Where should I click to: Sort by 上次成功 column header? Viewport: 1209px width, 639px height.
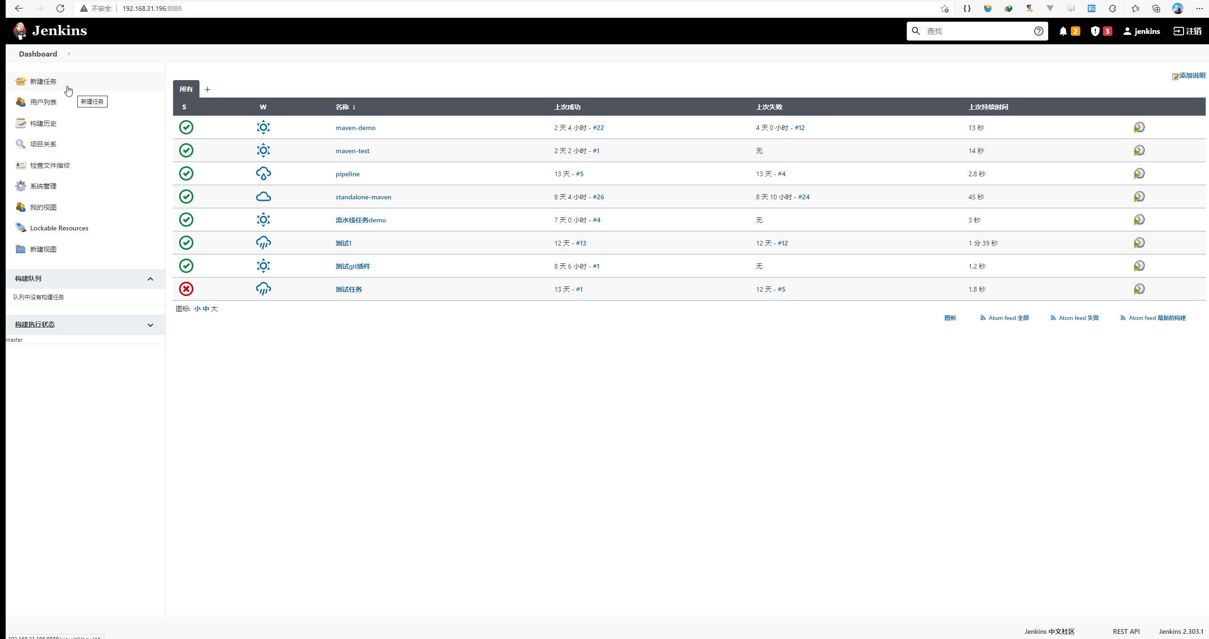pyautogui.click(x=567, y=107)
